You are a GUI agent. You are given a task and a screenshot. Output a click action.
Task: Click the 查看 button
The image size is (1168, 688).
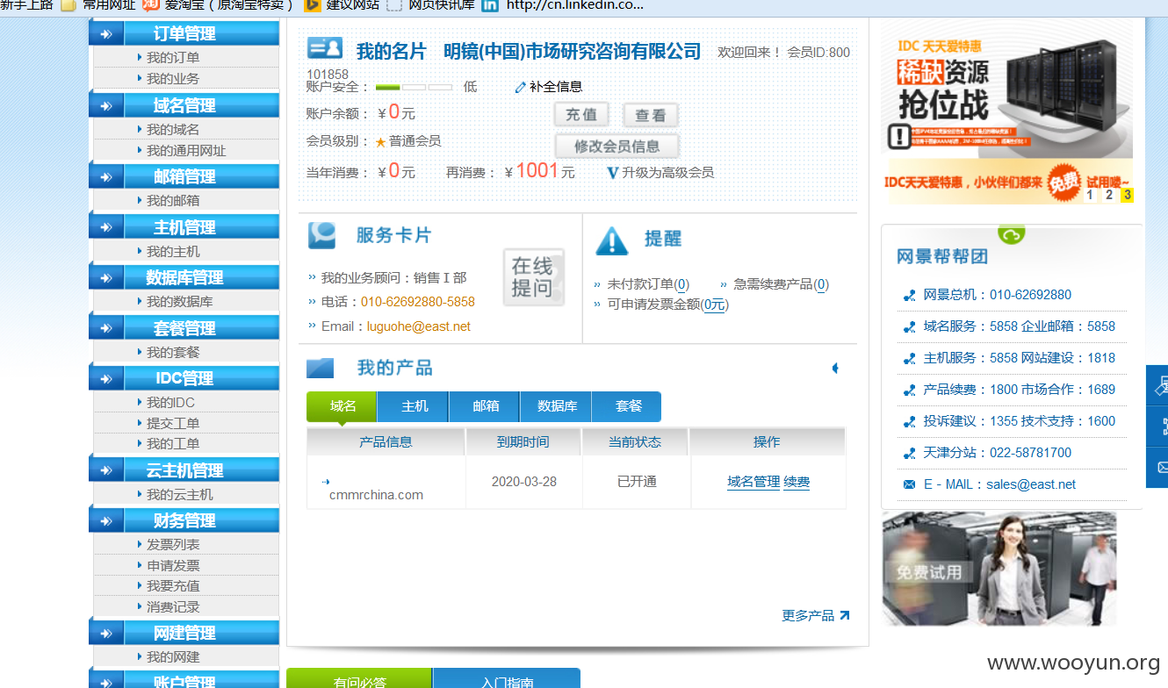[651, 115]
